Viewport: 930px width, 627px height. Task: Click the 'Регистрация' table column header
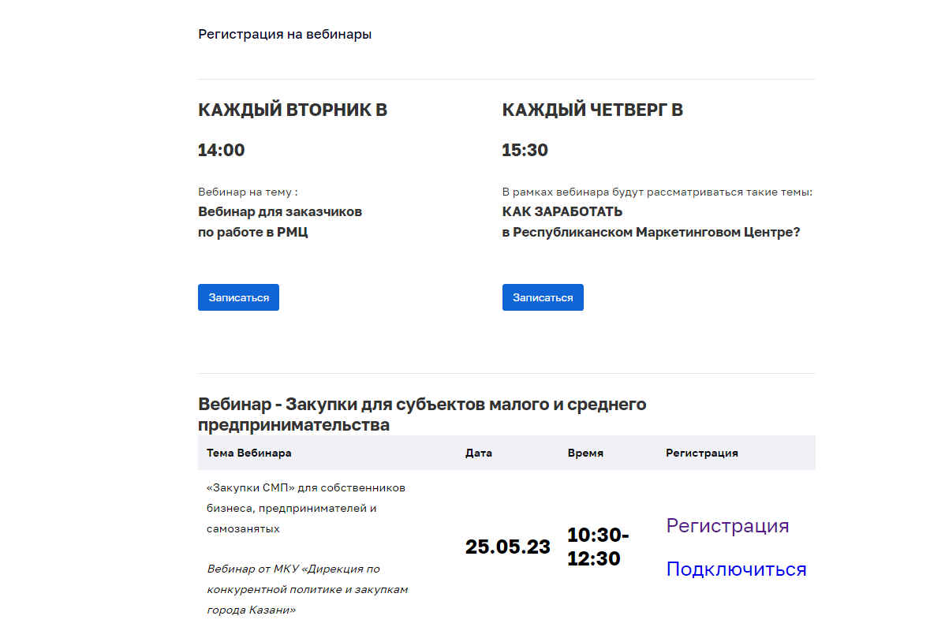pos(702,453)
